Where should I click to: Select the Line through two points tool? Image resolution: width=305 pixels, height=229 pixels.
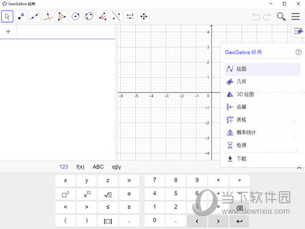[x=35, y=16]
